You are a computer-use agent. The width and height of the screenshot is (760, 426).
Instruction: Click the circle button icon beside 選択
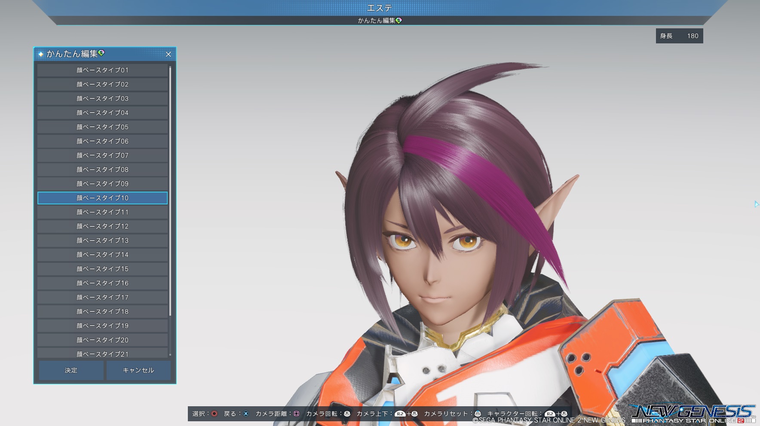214,414
